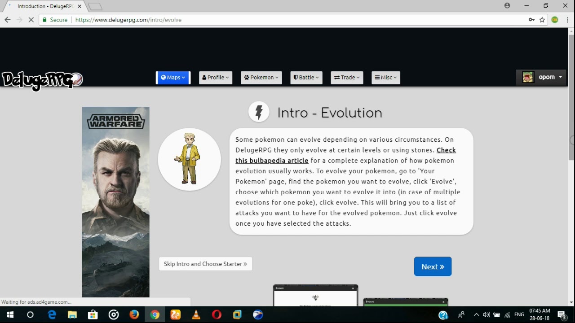Click the volume speaker tray icon
Screen dimensions: 575x323
coord(487,314)
